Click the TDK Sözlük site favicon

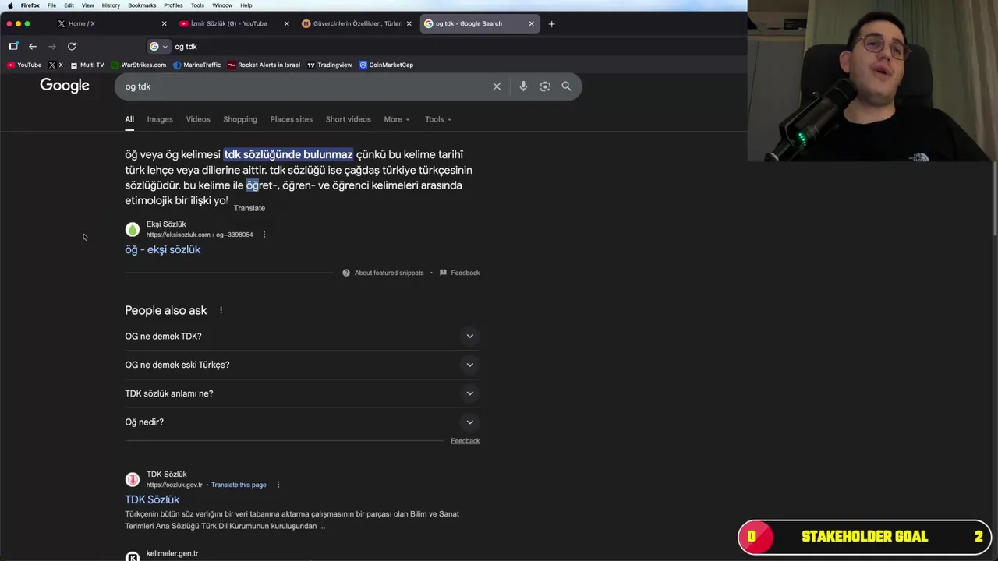pos(133,479)
